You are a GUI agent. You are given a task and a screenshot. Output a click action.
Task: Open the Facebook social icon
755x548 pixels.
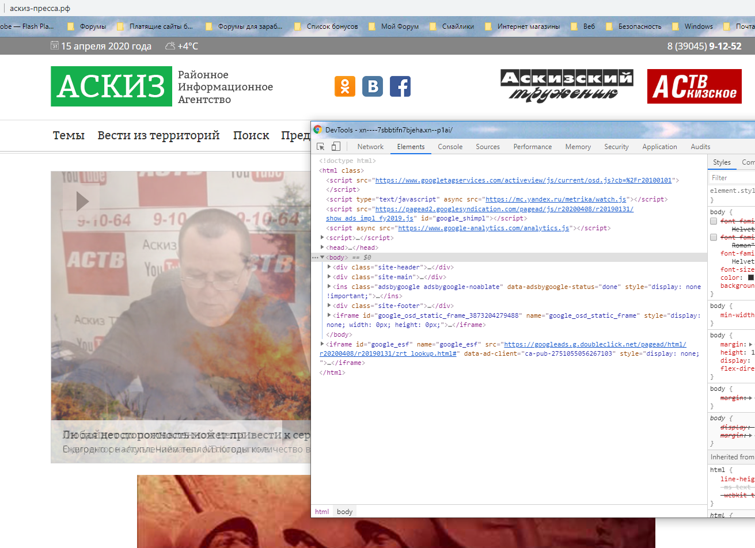coord(400,87)
